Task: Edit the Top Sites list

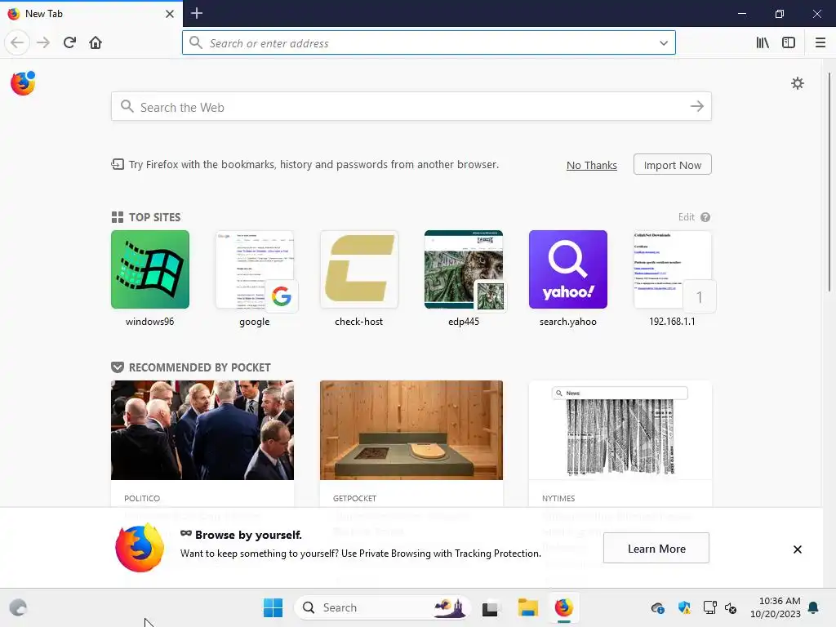Action: (x=686, y=217)
